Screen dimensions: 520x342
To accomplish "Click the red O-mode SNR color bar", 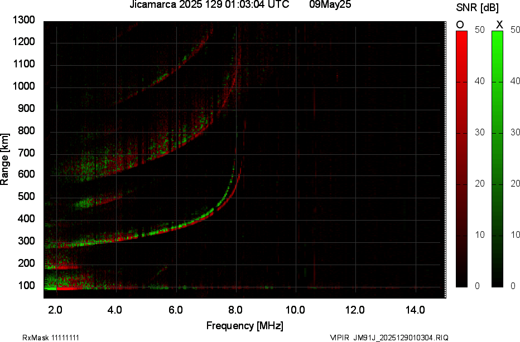I will pyautogui.click(x=461, y=159).
